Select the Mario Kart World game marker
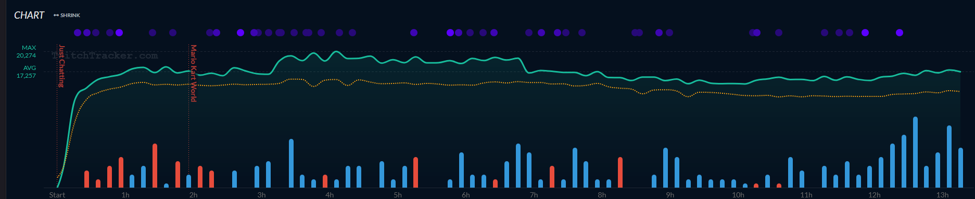Image resolution: width=975 pixels, height=199 pixels. tap(193, 73)
